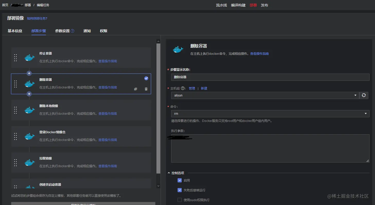Click the Docker icon of 停止容器 step
This screenshot has height=205, width=375.
tap(30, 58)
